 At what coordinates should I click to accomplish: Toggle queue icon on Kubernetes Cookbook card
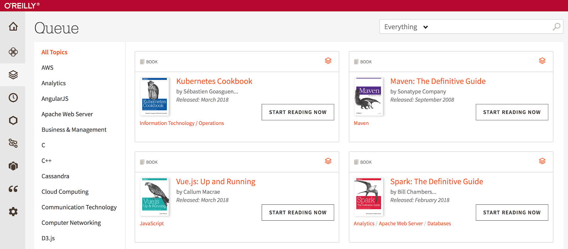328,61
